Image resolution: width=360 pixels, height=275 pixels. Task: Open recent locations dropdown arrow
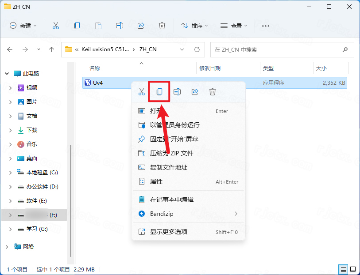click(x=39, y=49)
